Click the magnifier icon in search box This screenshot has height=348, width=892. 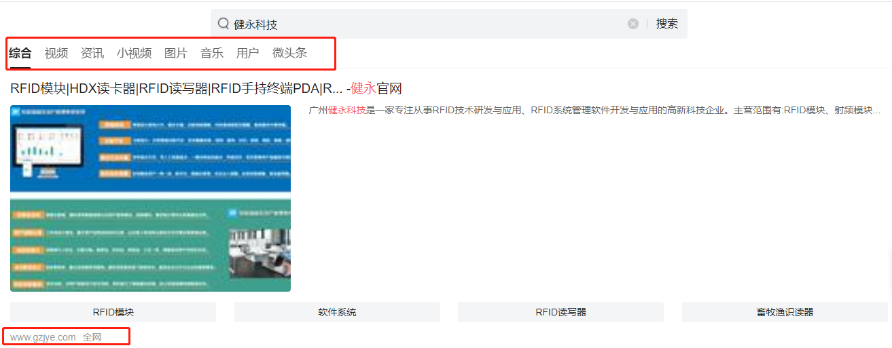click(x=224, y=24)
